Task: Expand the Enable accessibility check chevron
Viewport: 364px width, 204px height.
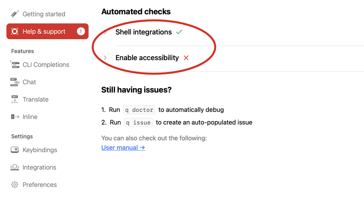Action: 105,57
